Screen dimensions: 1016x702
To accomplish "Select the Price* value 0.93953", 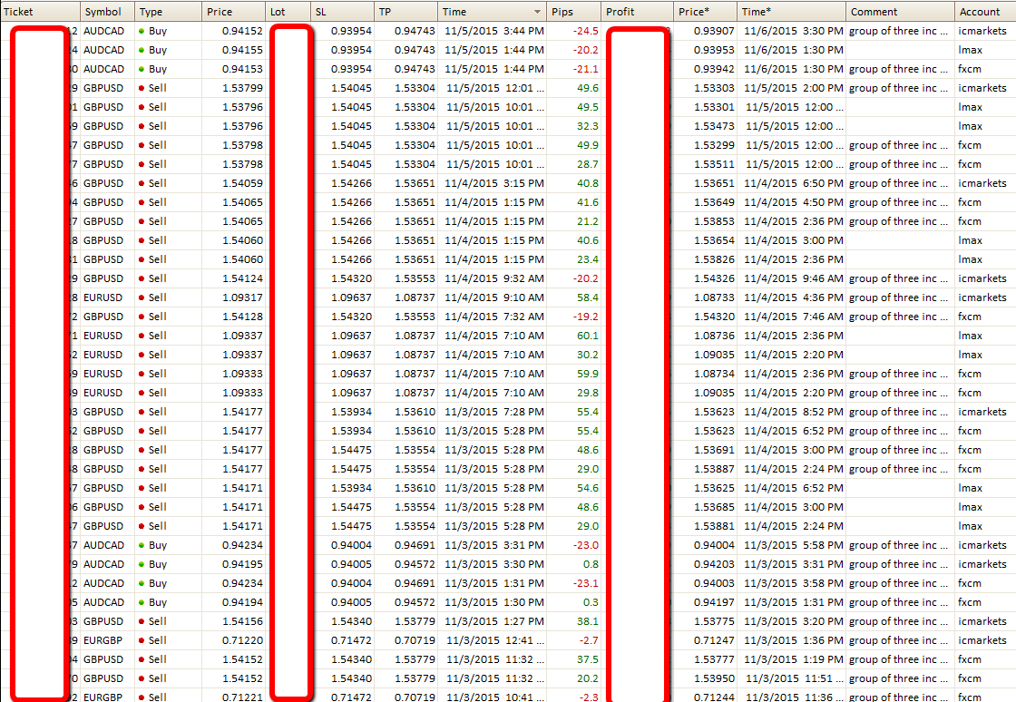I will 714,50.
